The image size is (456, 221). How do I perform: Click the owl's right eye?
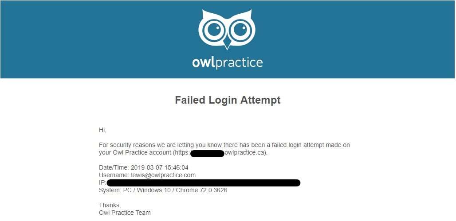click(240, 30)
